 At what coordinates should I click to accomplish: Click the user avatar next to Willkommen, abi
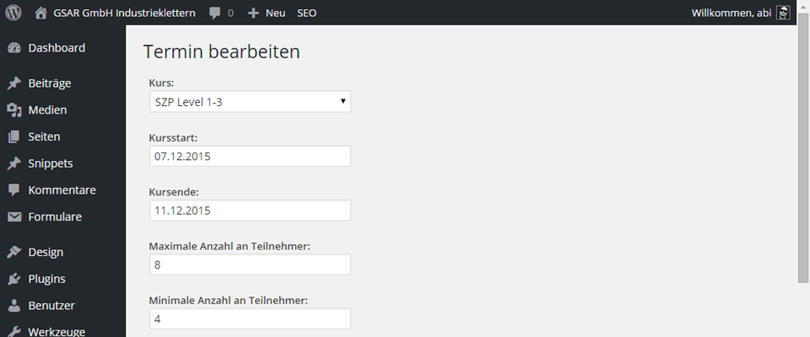point(784,13)
